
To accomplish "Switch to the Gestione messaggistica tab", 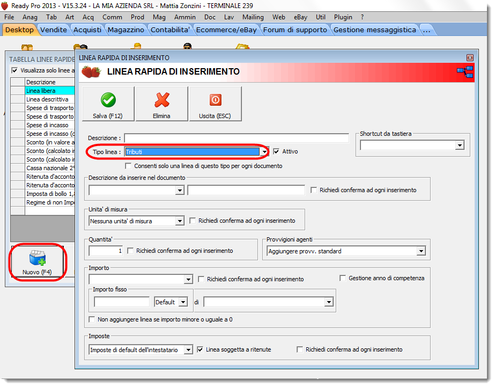I will pos(375,30).
